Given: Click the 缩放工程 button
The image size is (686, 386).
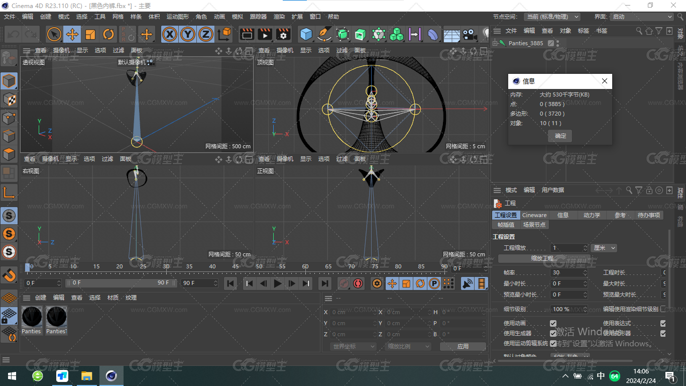Looking at the screenshot, I should pos(544,258).
